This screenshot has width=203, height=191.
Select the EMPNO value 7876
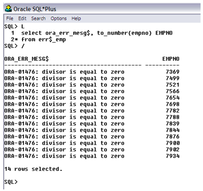(x=172, y=136)
